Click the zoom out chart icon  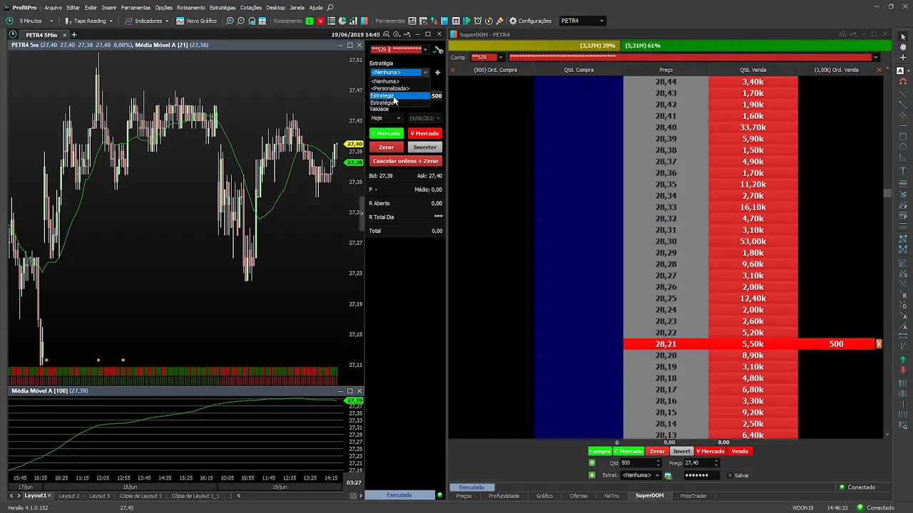(240, 21)
